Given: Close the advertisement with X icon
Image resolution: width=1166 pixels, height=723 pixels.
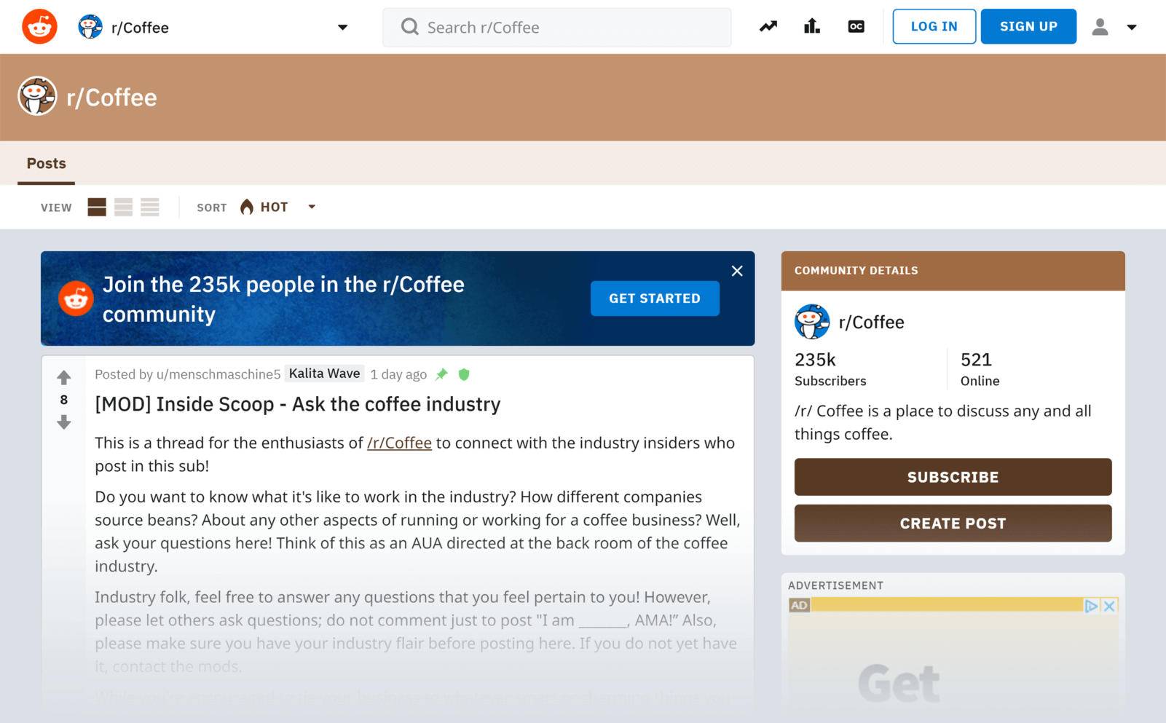Looking at the screenshot, I should tap(1109, 606).
